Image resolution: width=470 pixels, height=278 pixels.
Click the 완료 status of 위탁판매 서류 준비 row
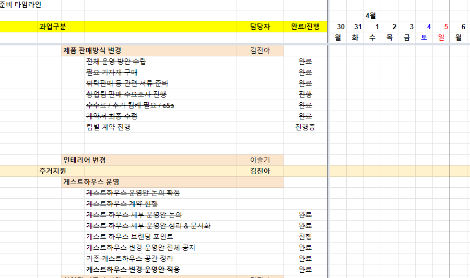click(x=305, y=83)
